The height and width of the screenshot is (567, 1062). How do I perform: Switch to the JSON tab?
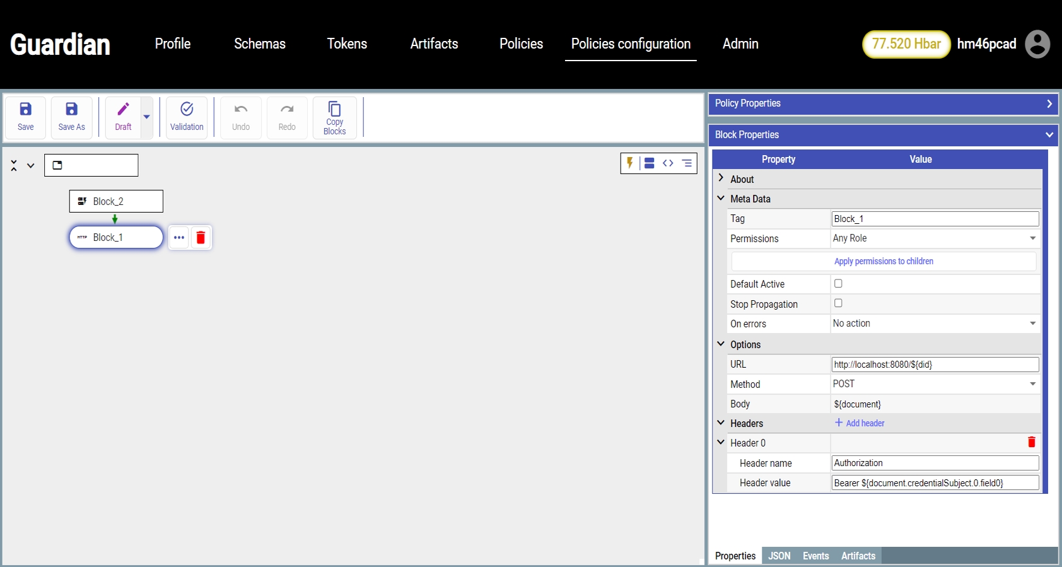[x=779, y=556]
